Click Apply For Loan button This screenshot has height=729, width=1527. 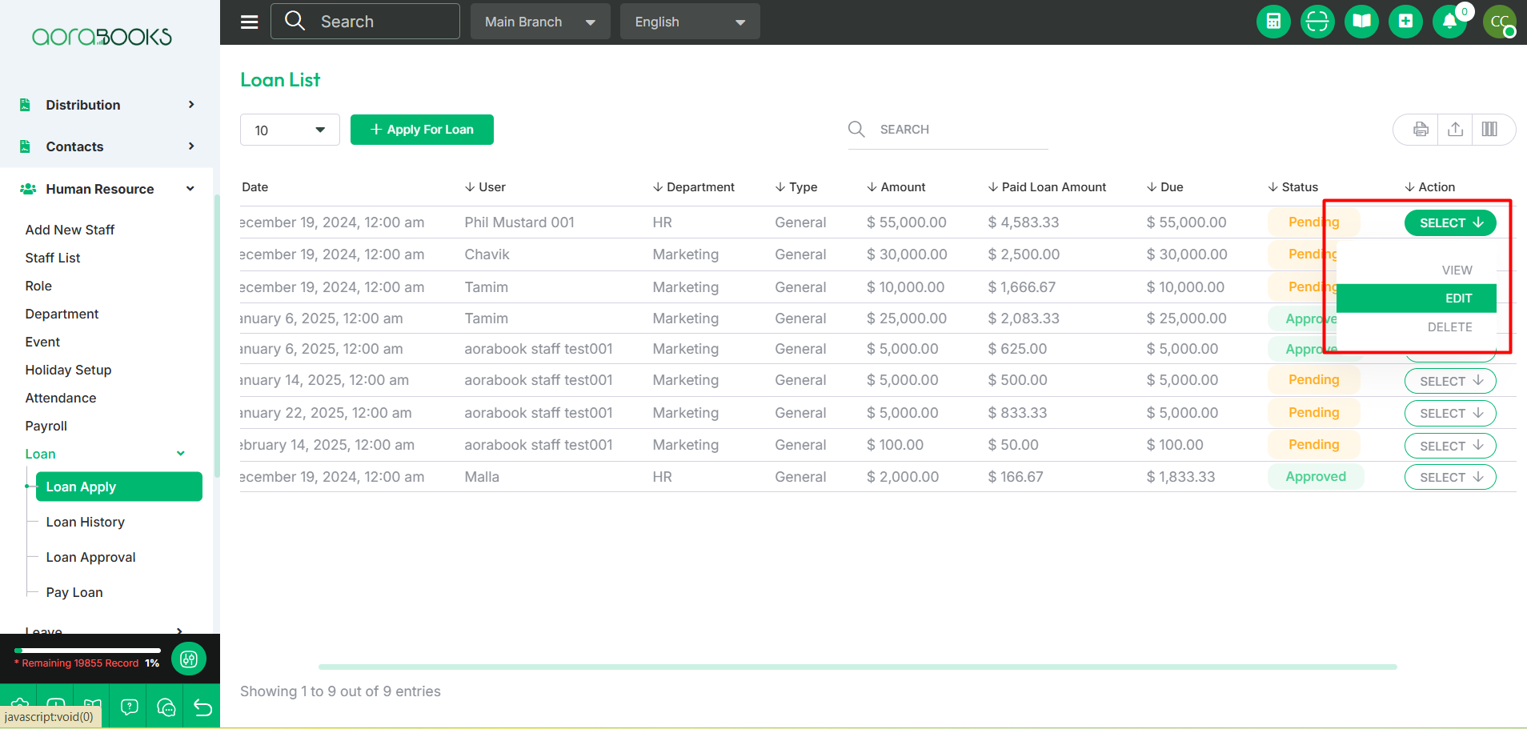(422, 130)
